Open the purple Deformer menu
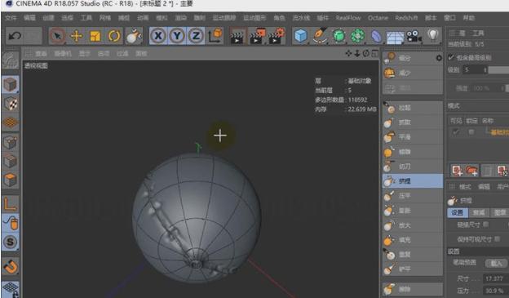The width and height of the screenshot is (509, 298). 376,35
